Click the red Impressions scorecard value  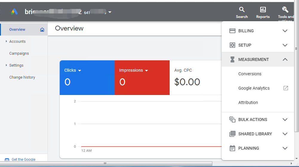[x=122, y=82]
